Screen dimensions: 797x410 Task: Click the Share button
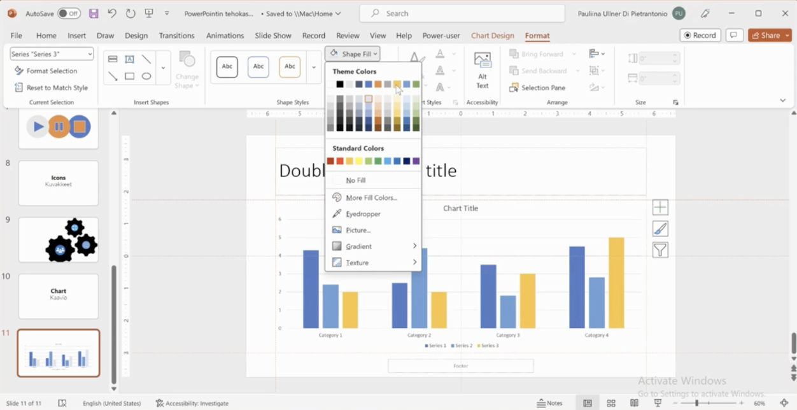[x=769, y=36]
